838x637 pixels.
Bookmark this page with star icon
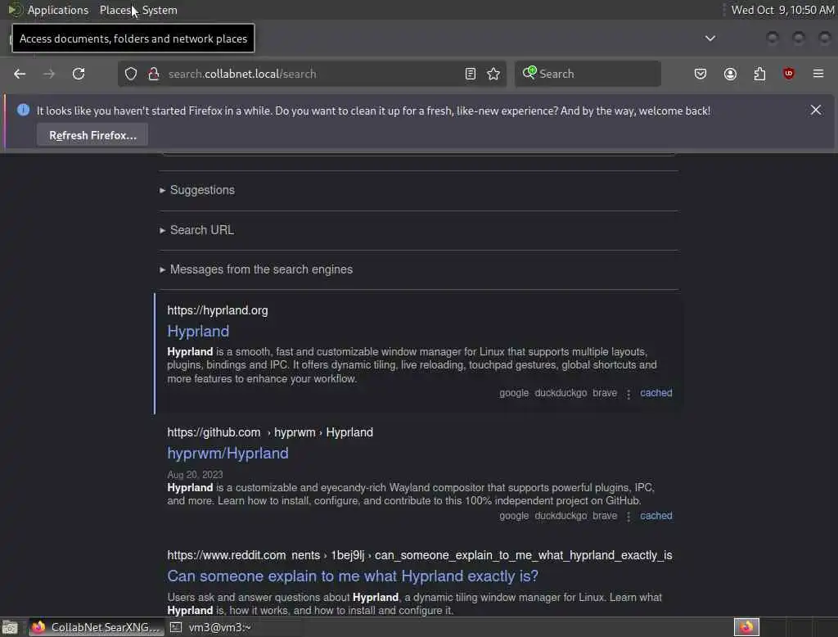(x=493, y=74)
